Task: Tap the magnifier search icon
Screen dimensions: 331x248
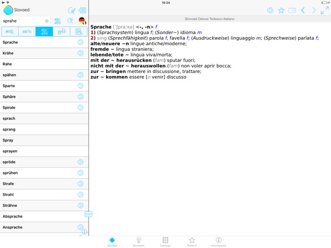Action: [71, 21]
